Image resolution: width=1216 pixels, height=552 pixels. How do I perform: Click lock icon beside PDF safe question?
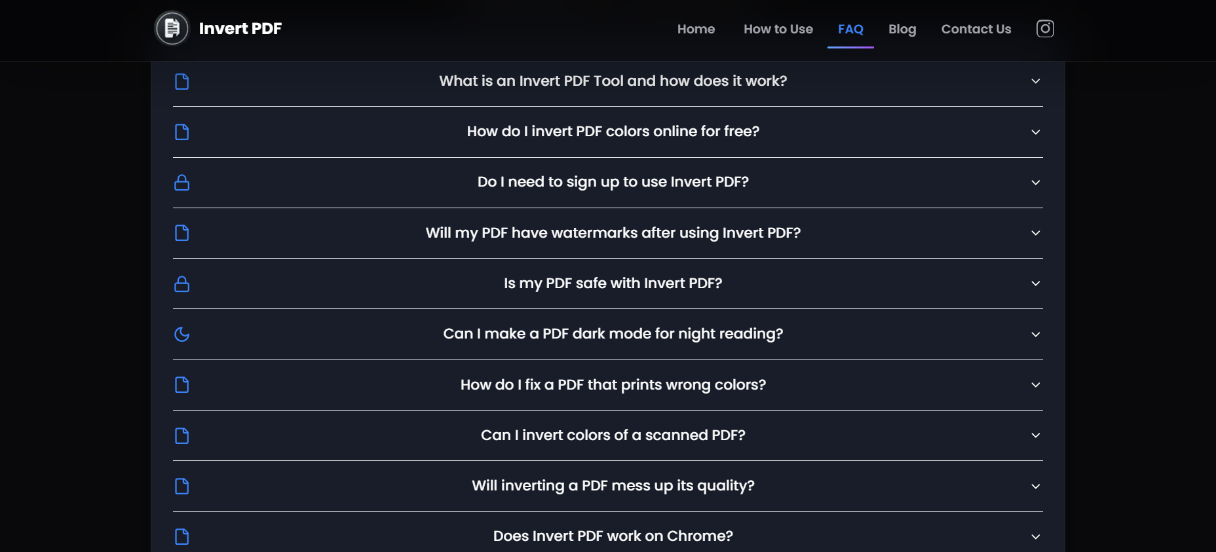[x=182, y=284]
